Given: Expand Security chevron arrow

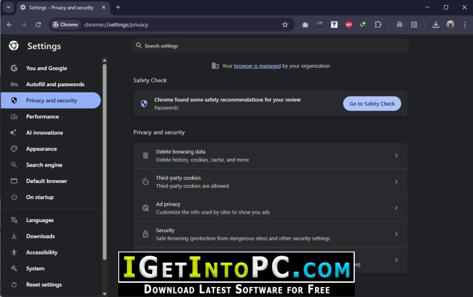Looking at the screenshot, I should click(x=396, y=234).
